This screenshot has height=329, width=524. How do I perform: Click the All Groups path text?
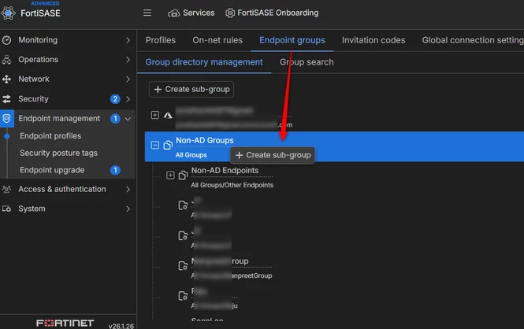point(191,155)
